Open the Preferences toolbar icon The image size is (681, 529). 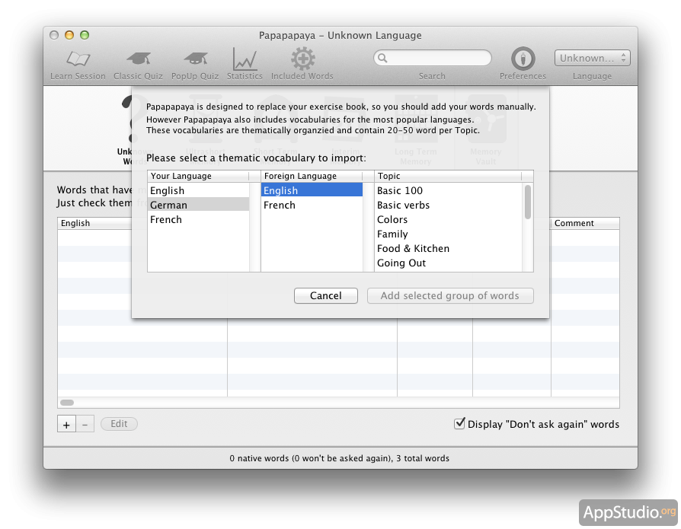pyautogui.click(x=523, y=59)
